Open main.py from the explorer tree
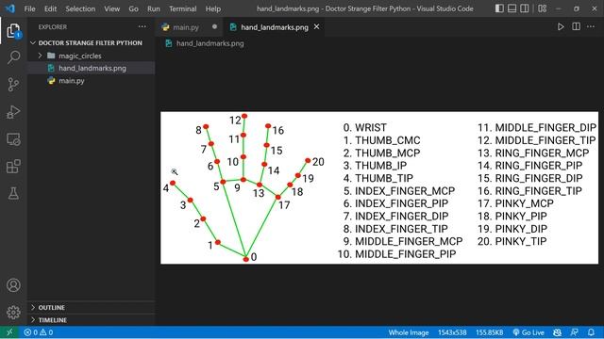Image resolution: width=604 pixels, height=339 pixels. point(91,81)
